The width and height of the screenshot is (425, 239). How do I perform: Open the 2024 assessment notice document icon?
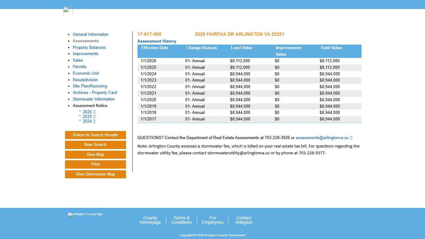94,121
